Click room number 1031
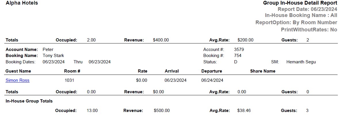This screenshot has height=133, width=339. click(x=69, y=80)
